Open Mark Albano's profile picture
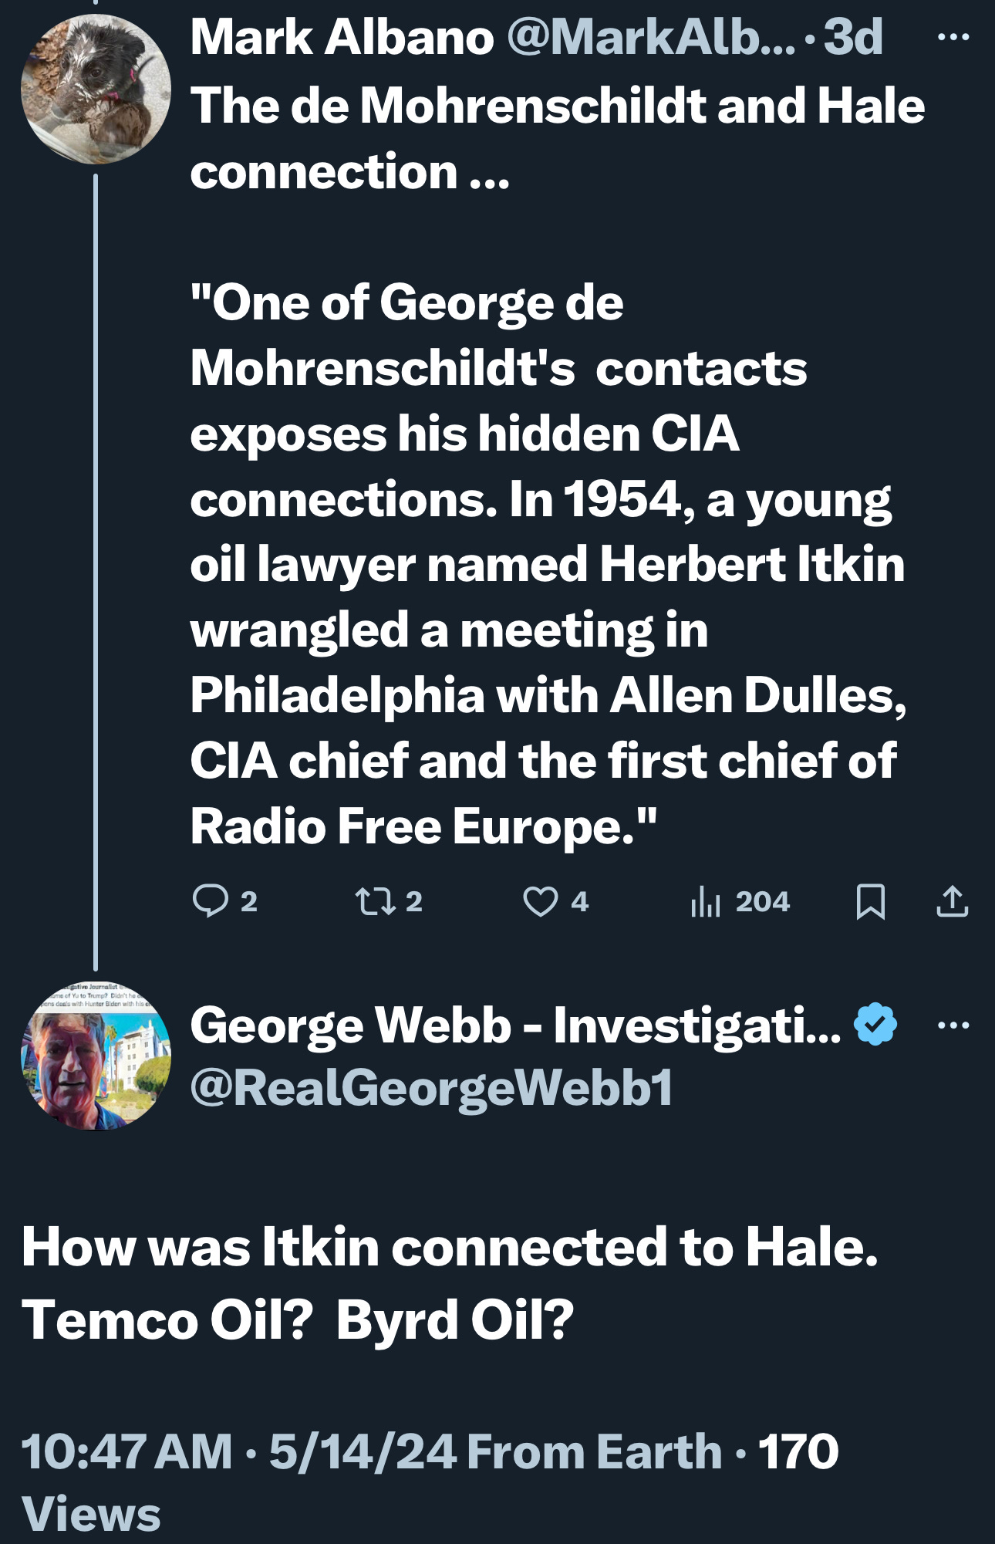 click(96, 89)
